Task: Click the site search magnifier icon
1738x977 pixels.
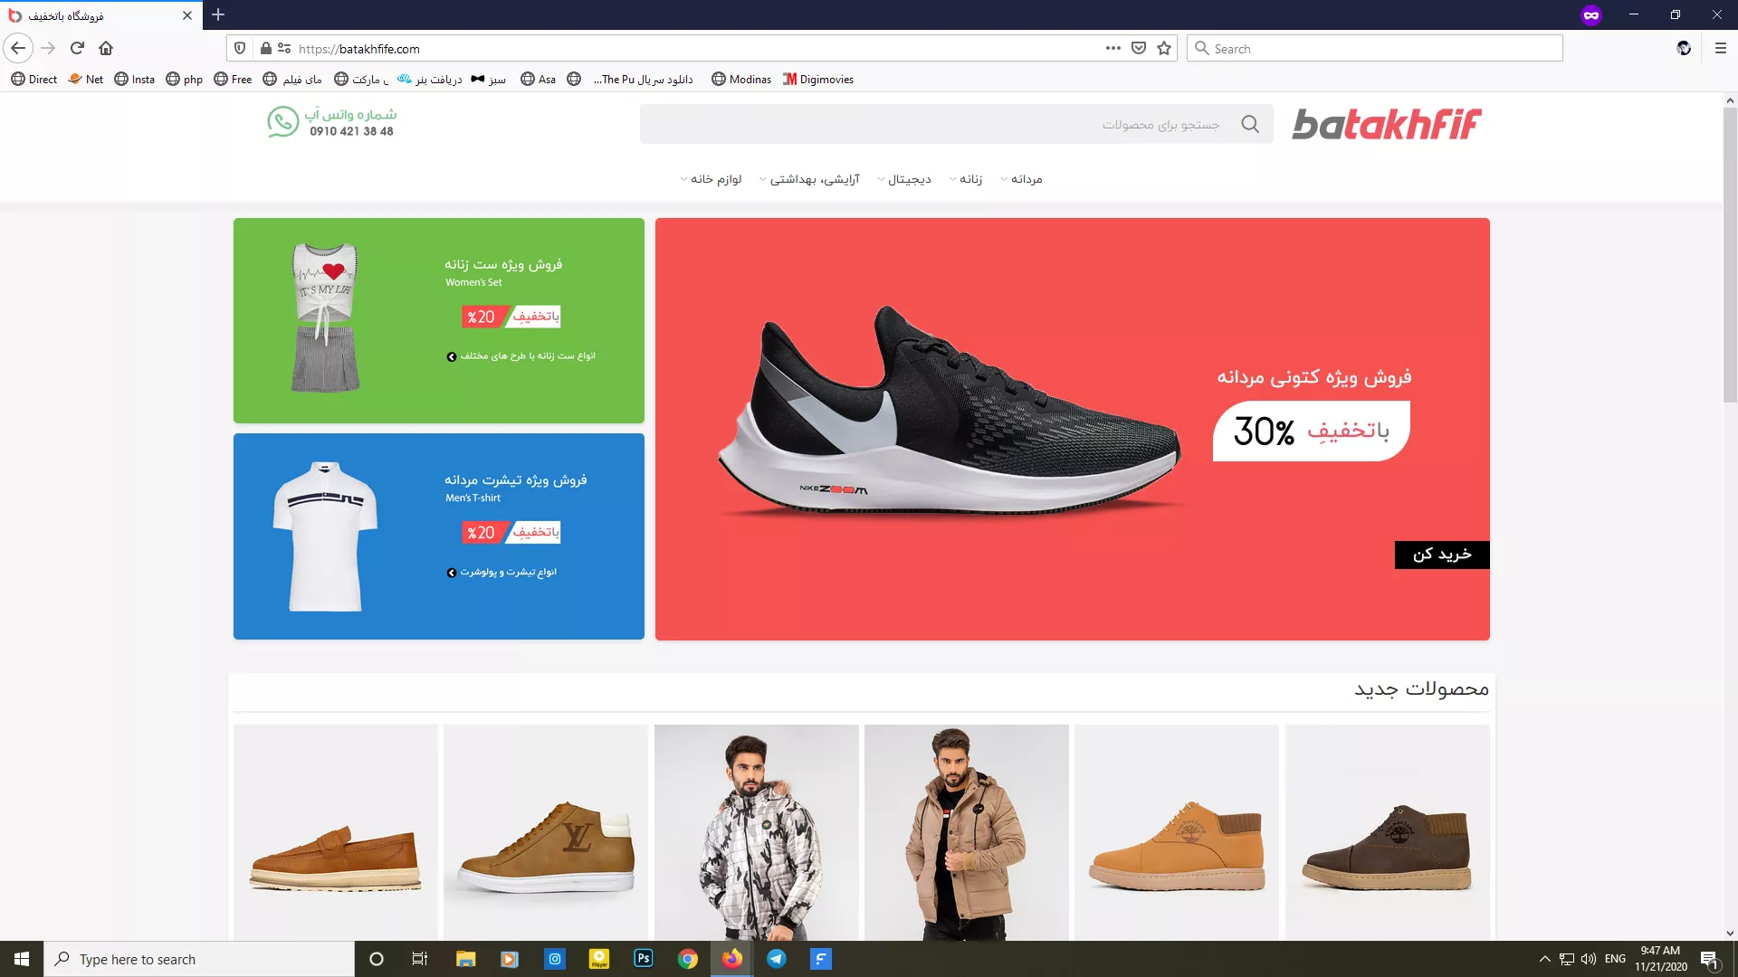Action: pyautogui.click(x=1250, y=124)
